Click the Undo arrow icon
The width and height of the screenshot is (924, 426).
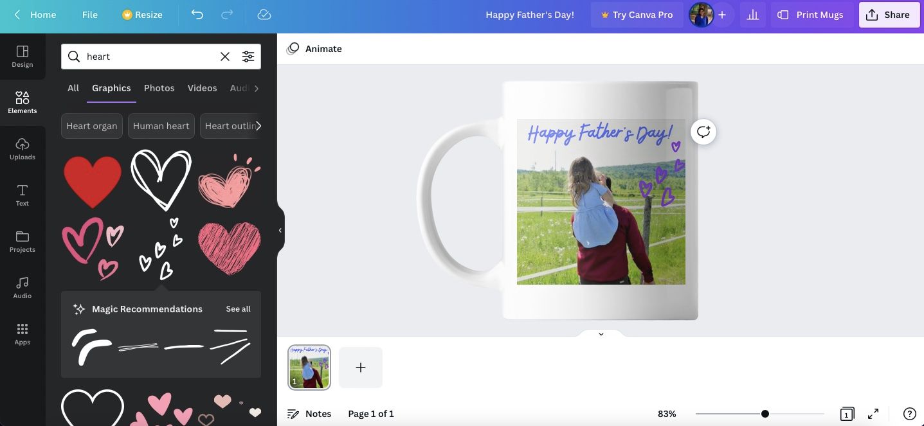(x=197, y=15)
